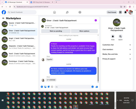
Task: Select the Elmer conversation row
Action: 19,32
